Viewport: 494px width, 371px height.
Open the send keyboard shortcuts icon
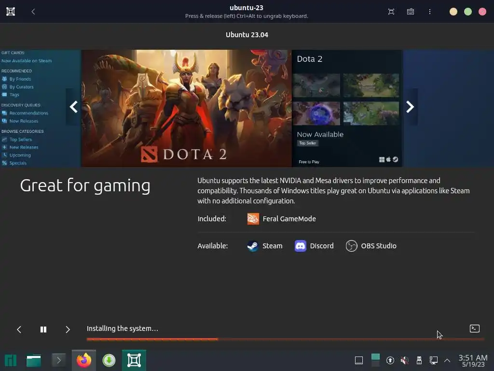tap(410, 12)
